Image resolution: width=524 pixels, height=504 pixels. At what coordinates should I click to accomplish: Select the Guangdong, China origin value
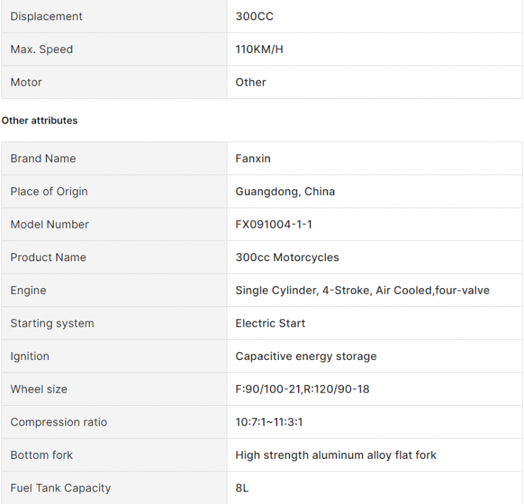pyautogui.click(x=285, y=191)
